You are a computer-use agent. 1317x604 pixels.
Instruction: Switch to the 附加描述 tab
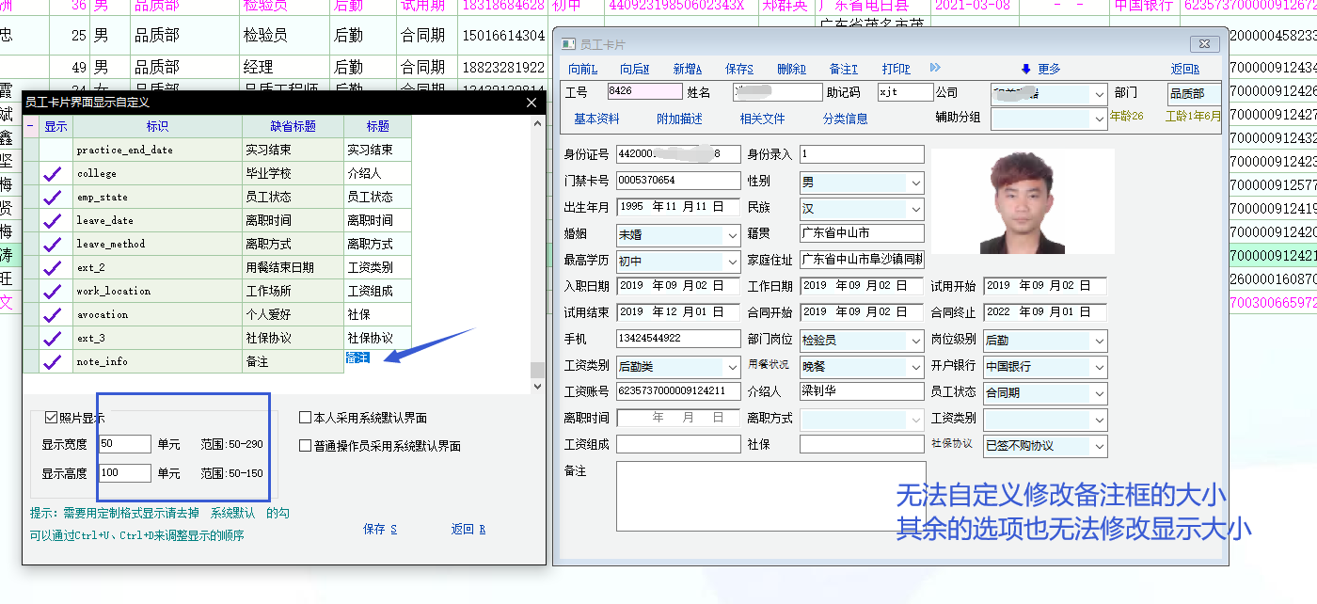pos(679,119)
